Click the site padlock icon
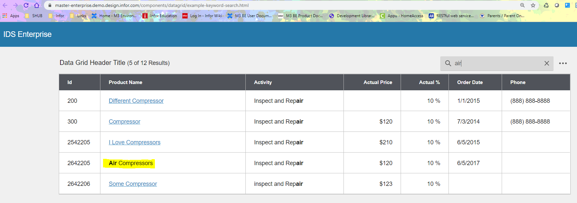The image size is (577, 203). pyautogui.click(x=50, y=5)
